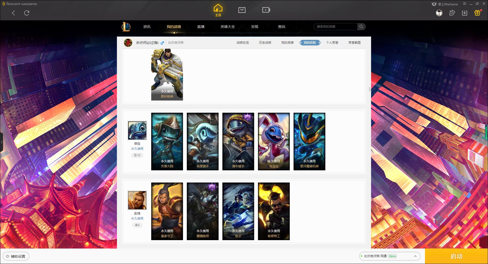Switch to 战绩总览 sub-tab

point(243,43)
